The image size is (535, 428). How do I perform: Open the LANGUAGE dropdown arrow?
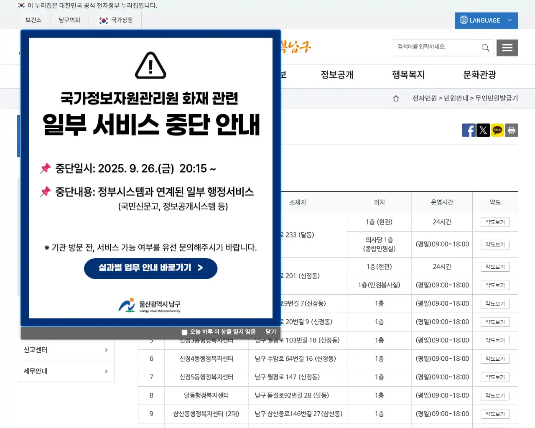[510, 20]
